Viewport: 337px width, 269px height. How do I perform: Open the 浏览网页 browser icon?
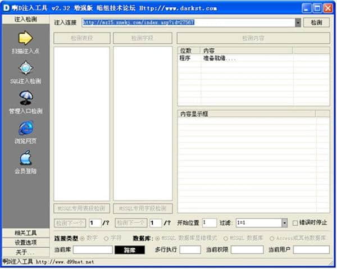pos(25,128)
